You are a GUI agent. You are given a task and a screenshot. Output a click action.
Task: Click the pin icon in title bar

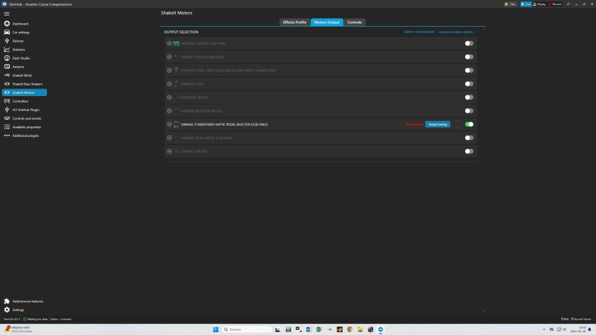[x=568, y=4]
